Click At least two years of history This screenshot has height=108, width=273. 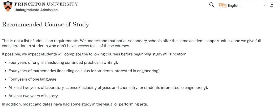click(33, 96)
